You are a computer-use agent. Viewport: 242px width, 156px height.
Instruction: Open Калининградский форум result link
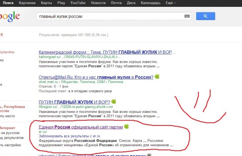(x=107, y=52)
